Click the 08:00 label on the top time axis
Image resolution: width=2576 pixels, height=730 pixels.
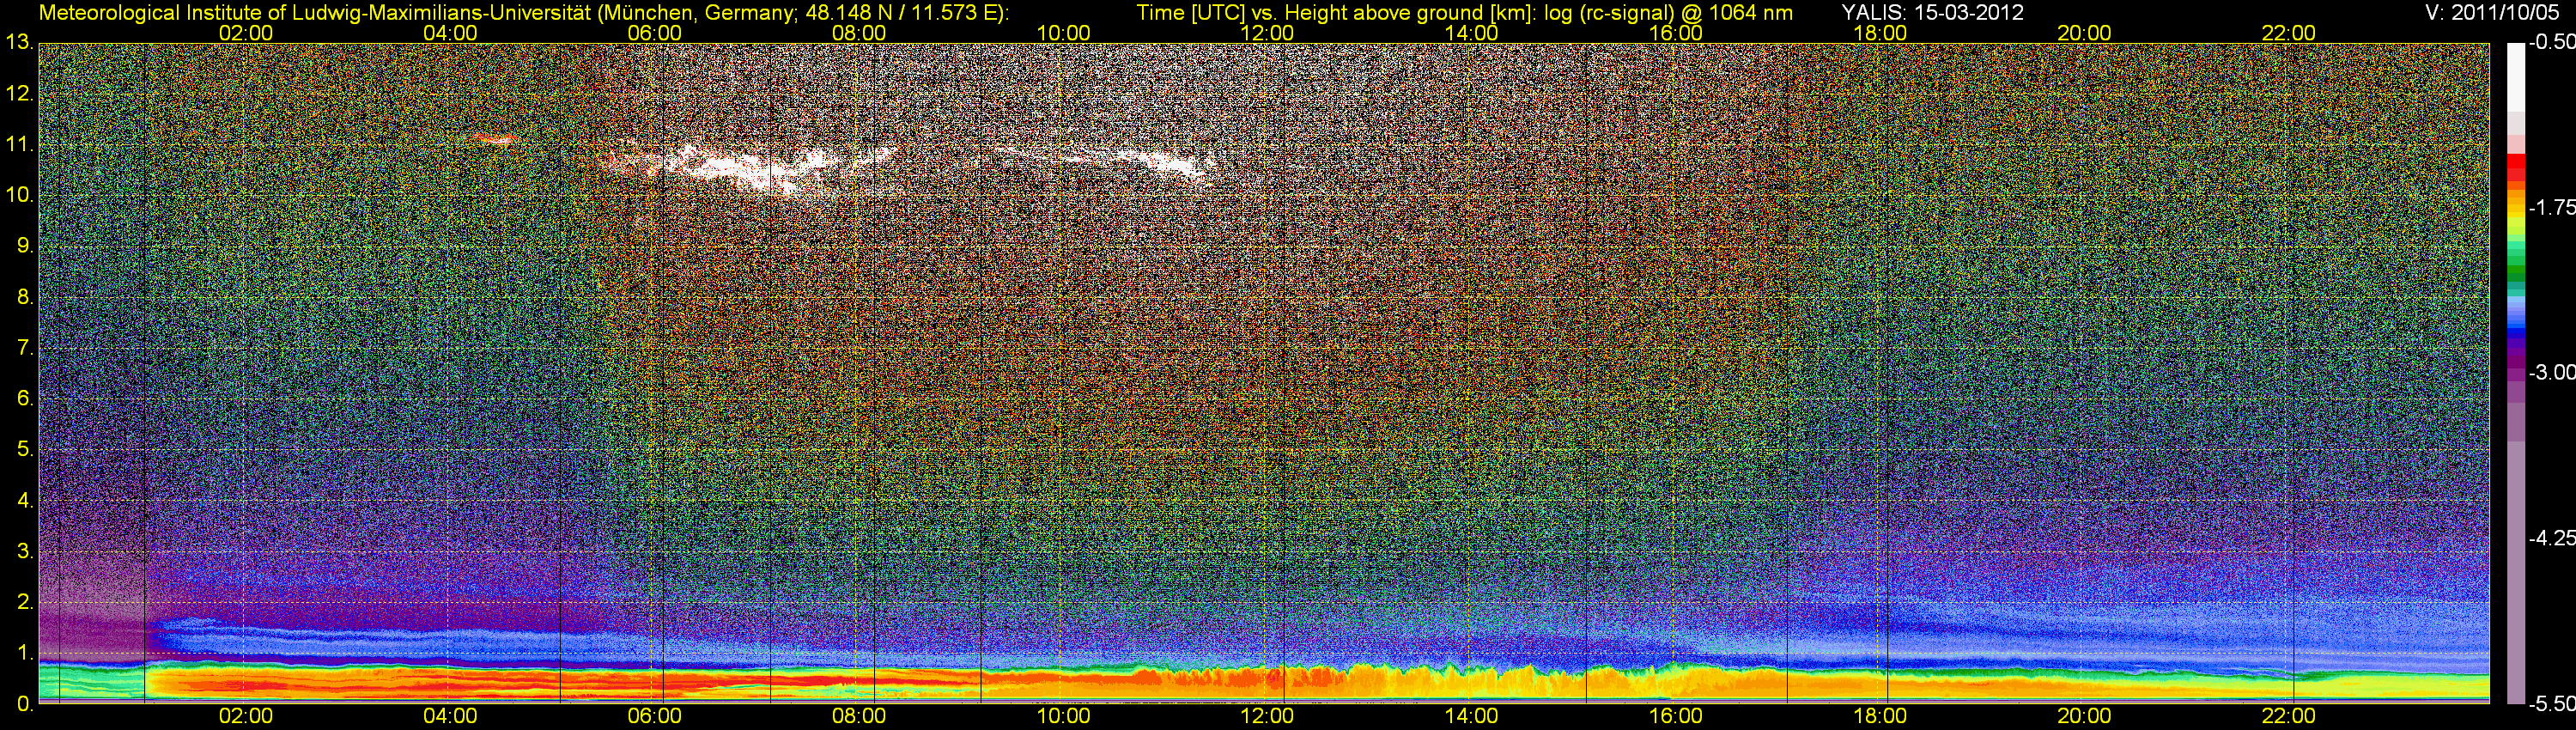(x=859, y=33)
